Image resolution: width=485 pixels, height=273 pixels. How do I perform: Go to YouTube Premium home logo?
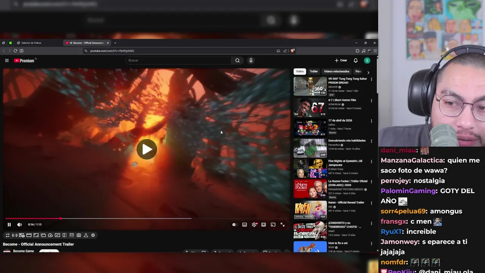coord(24,60)
